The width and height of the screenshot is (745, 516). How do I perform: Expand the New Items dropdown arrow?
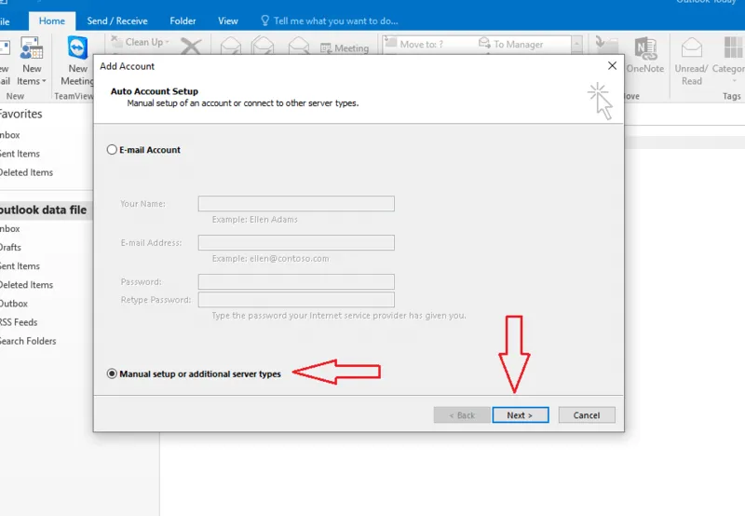click(44, 81)
